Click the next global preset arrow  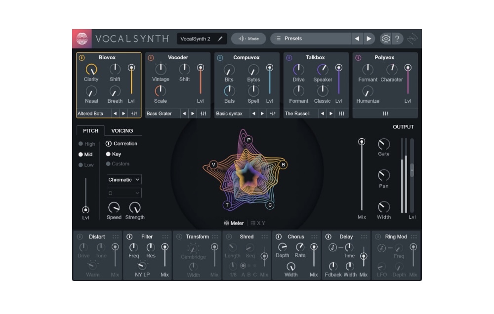tap(369, 39)
